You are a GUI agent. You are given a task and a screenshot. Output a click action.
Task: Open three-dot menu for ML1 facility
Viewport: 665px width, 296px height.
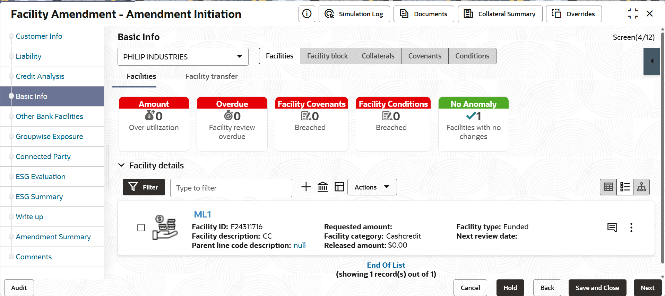click(631, 227)
